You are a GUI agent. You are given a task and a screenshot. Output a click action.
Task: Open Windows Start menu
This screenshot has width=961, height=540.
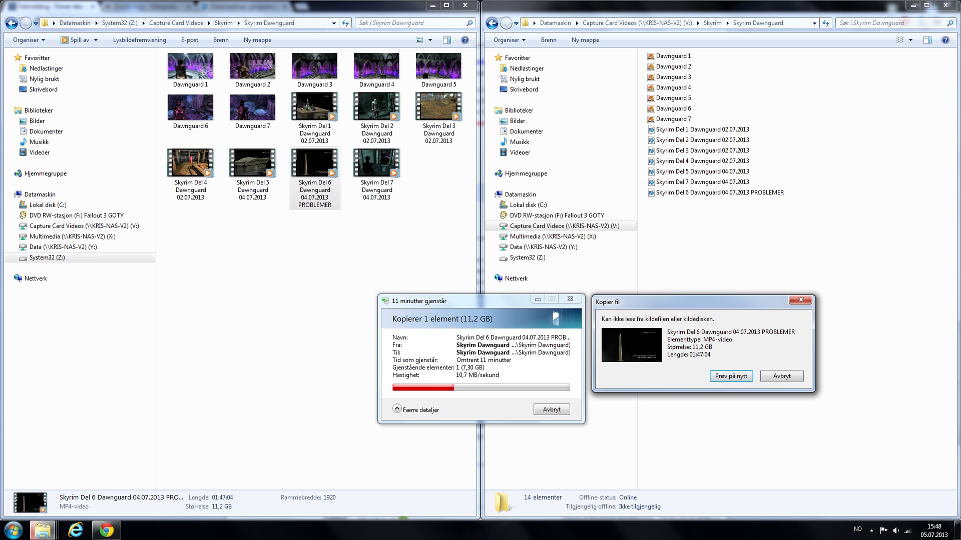pos(13,530)
